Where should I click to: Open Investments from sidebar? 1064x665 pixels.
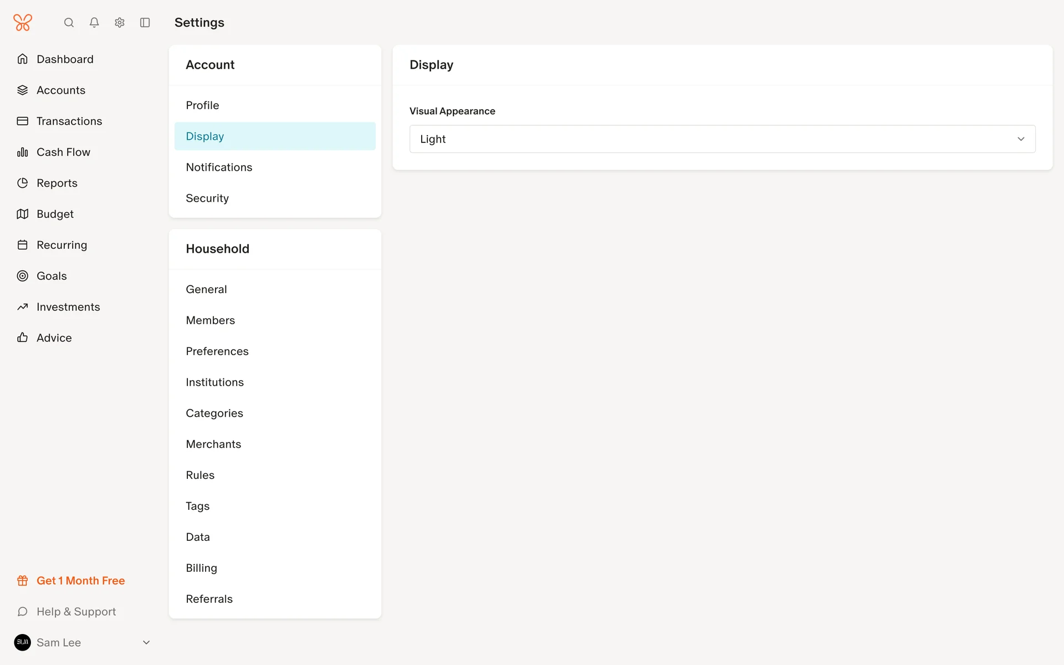pos(68,307)
